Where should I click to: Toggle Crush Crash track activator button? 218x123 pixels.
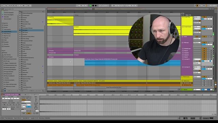(204, 27)
